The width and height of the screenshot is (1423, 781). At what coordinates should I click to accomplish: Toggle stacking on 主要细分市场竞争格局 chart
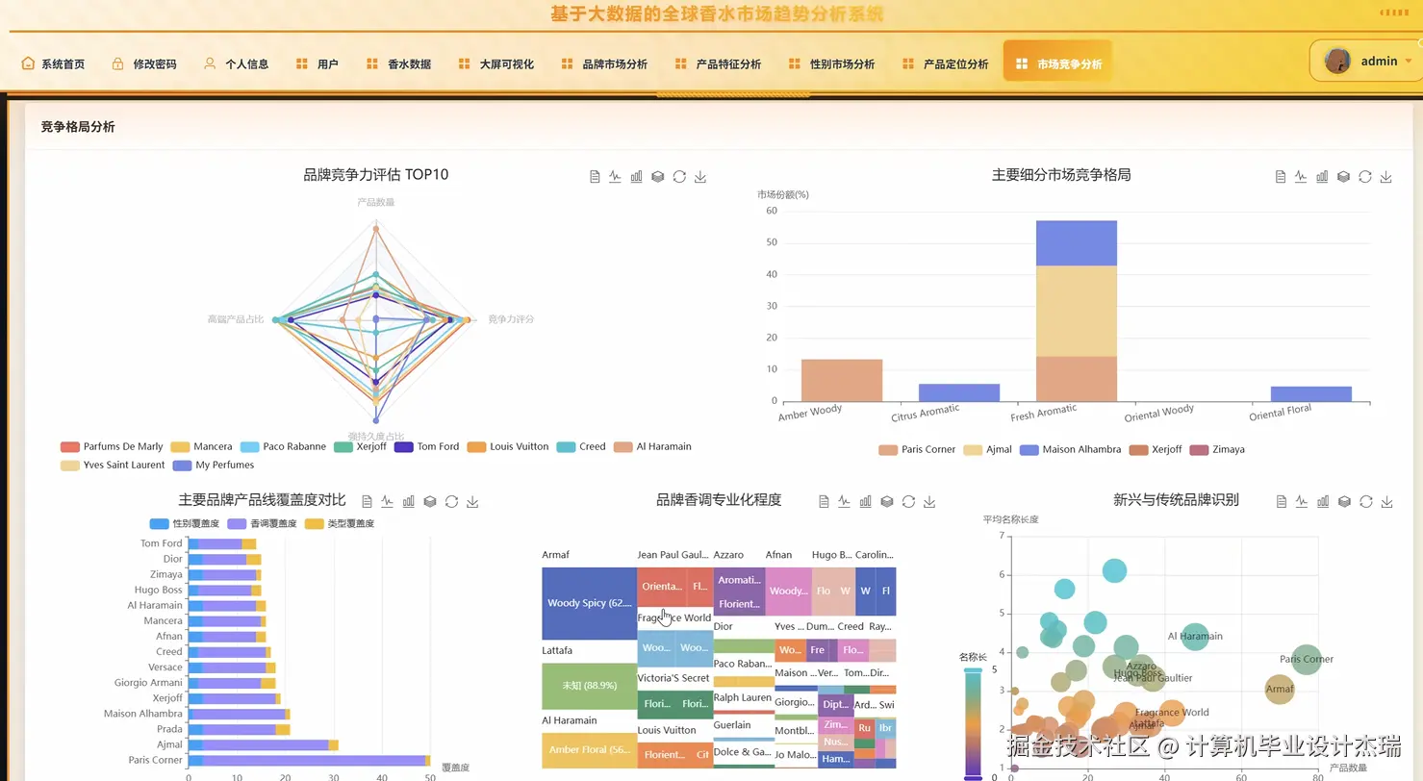[1343, 176]
